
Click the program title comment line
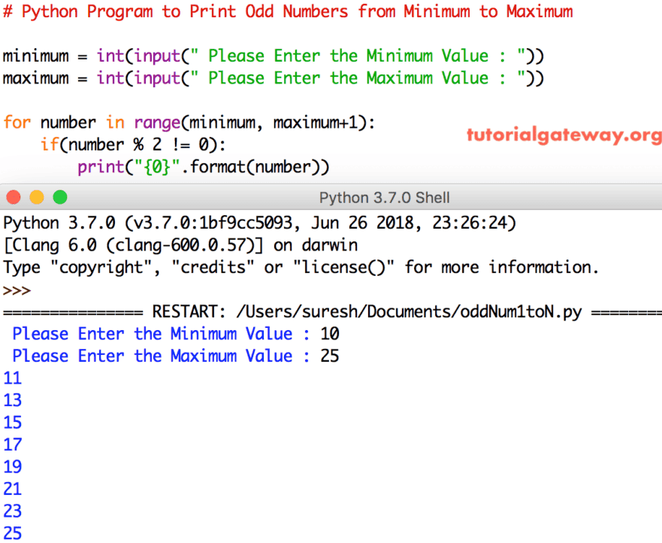tap(286, 11)
